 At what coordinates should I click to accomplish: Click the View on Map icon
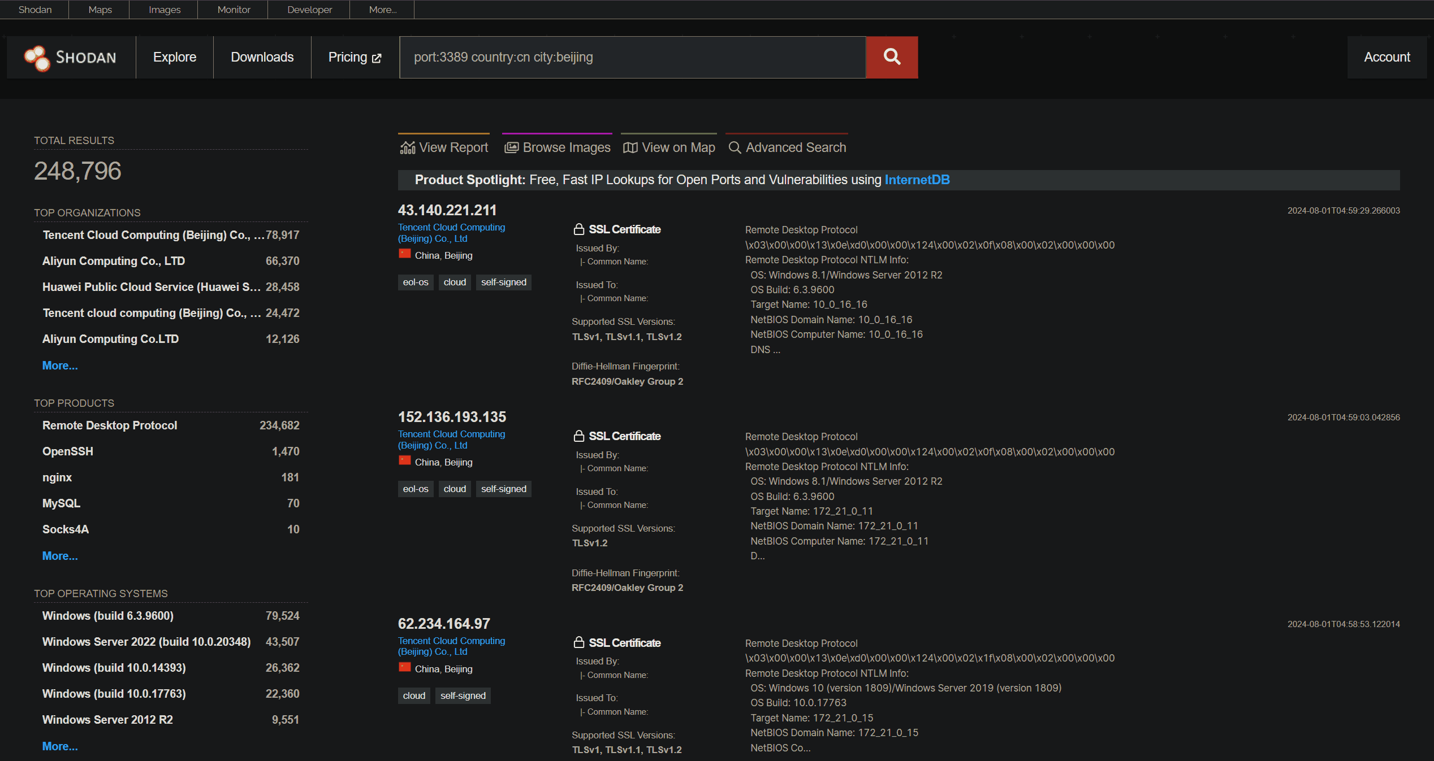[x=630, y=147]
